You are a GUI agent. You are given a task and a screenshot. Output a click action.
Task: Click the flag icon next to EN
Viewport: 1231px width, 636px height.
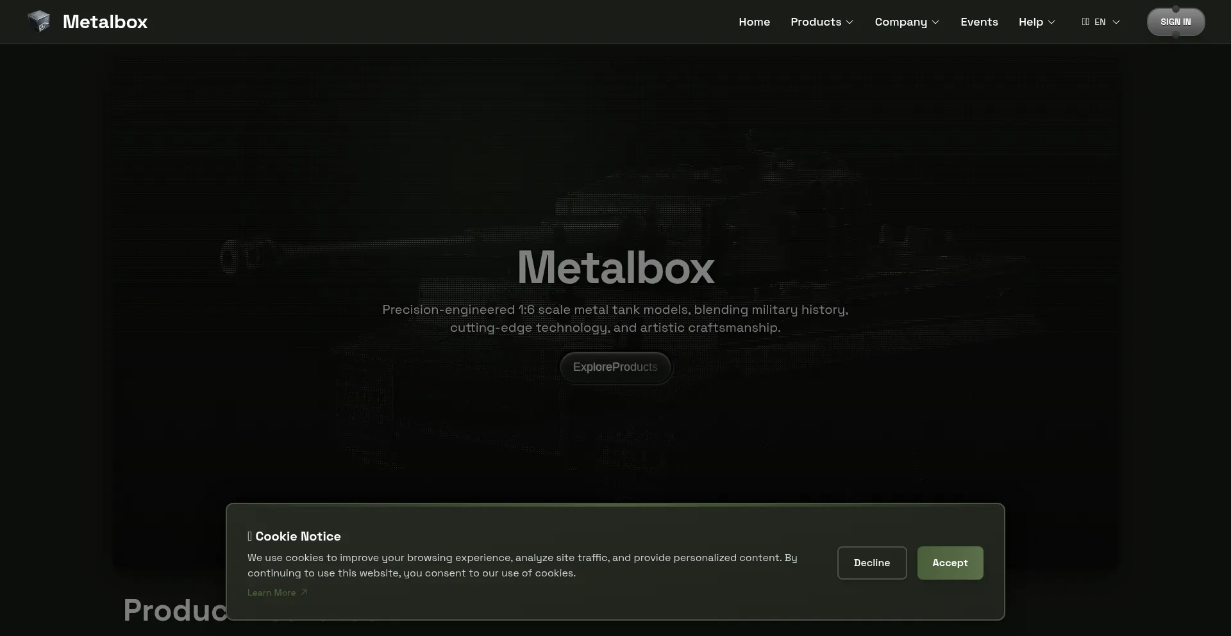coord(1085,21)
